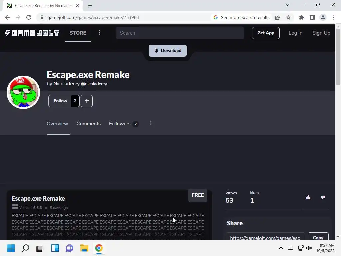Click the plus button next to Follow
Image resolution: width=341 pixels, height=256 pixels.
(87, 101)
